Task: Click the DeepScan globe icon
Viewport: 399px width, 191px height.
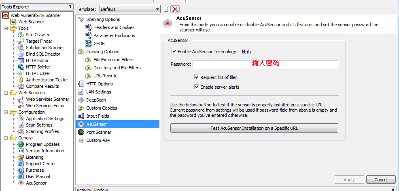Action: (x=81, y=100)
